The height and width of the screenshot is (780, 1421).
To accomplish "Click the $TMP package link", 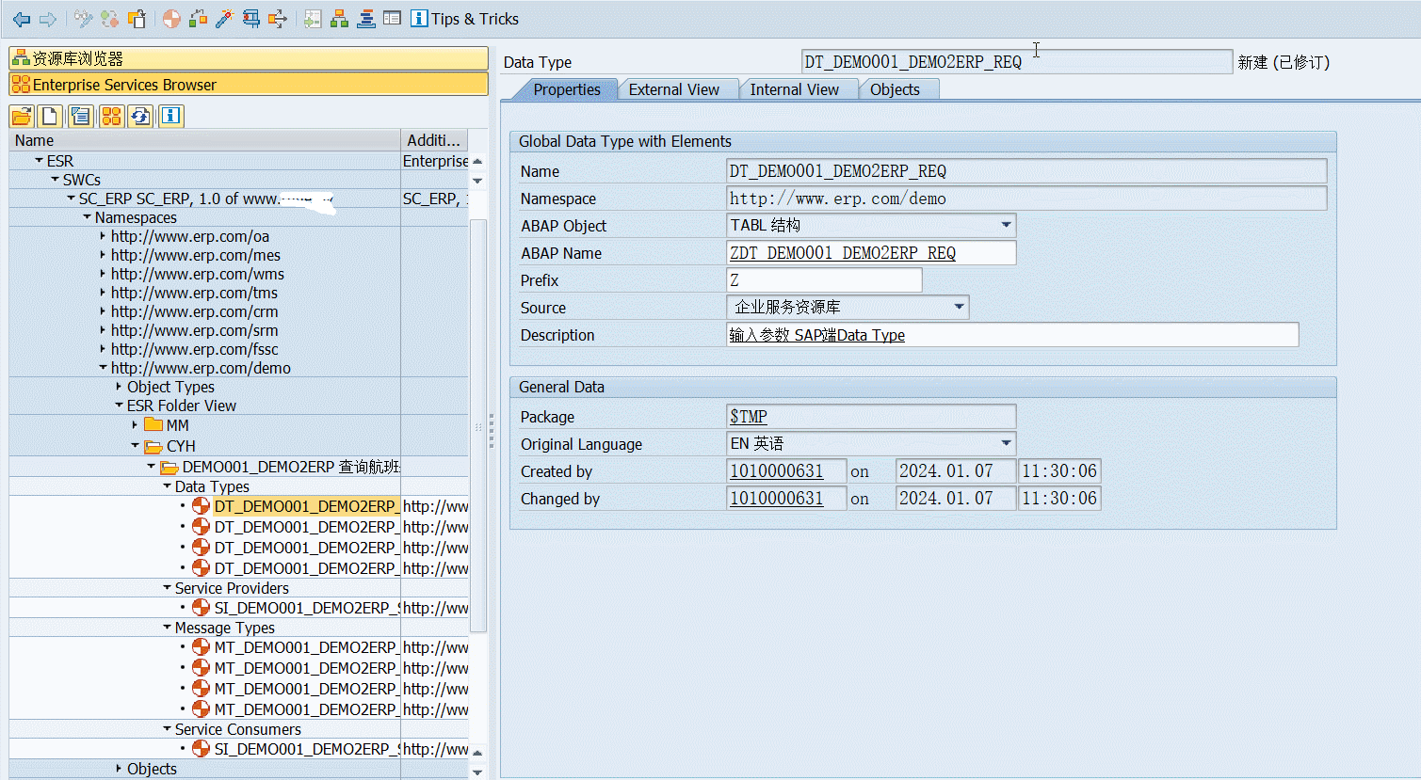I will (x=748, y=417).
